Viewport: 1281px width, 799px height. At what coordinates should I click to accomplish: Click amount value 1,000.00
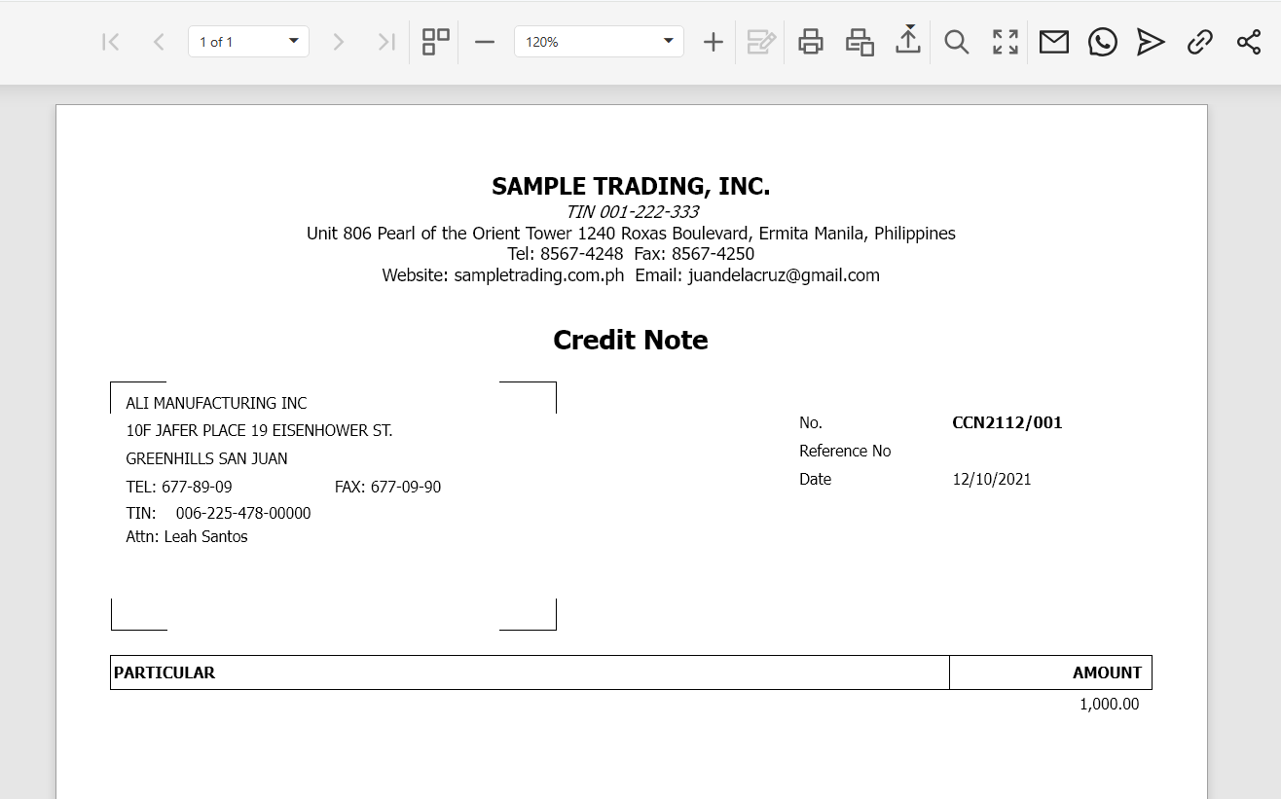click(1109, 704)
